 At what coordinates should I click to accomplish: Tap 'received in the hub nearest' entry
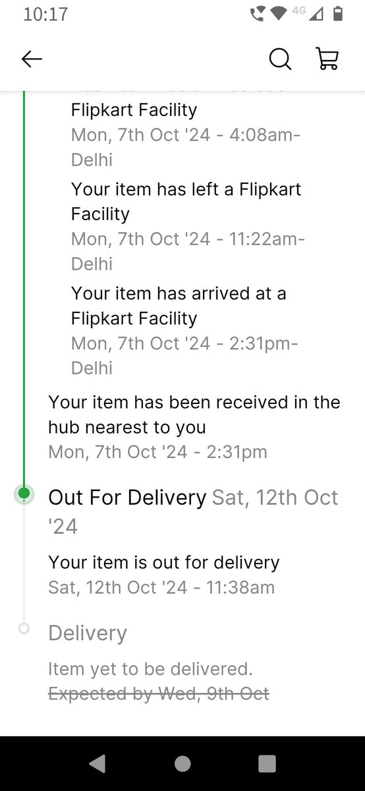click(194, 415)
